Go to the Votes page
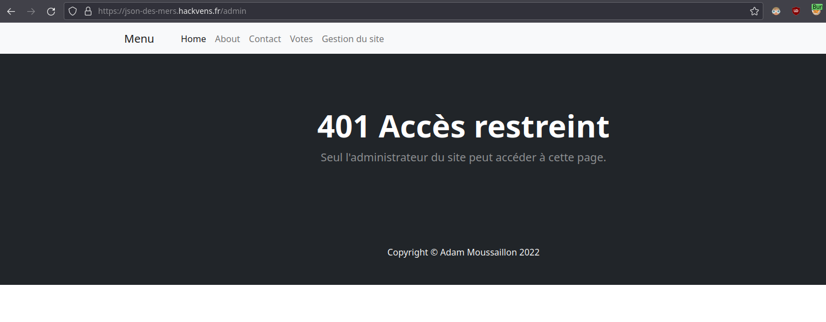Screen dimensions: 826x322 (x=301, y=39)
